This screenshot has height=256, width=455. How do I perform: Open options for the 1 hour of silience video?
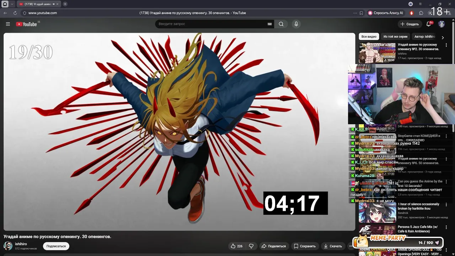446,204
